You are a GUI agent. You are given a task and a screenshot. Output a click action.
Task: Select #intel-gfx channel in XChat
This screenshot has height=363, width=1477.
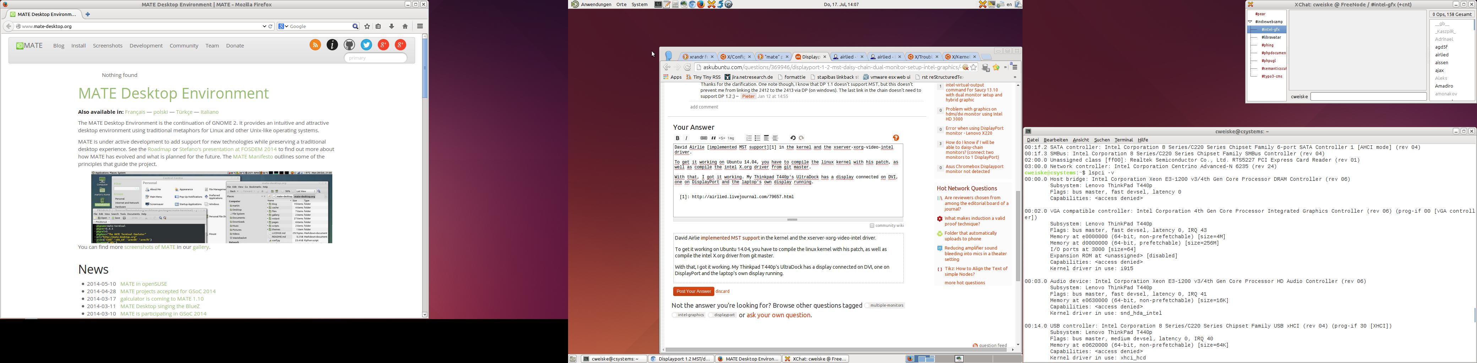(1271, 30)
